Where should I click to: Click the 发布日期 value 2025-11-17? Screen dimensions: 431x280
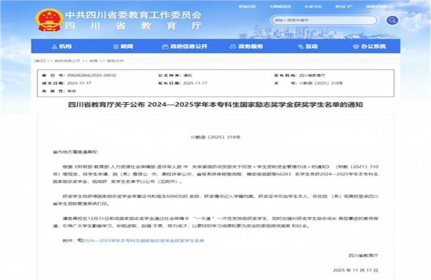click(195, 83)
